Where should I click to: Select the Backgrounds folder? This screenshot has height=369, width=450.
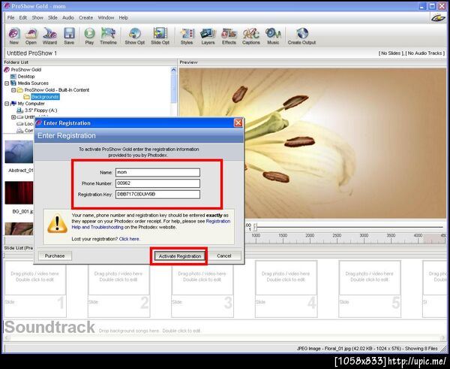(x=45, y=97)
